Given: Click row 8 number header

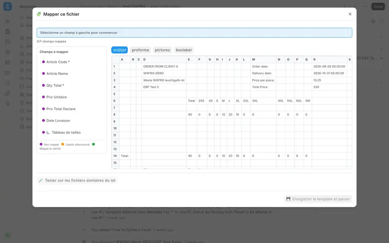Looking at the screenshot, I should (x=115, y=115).
